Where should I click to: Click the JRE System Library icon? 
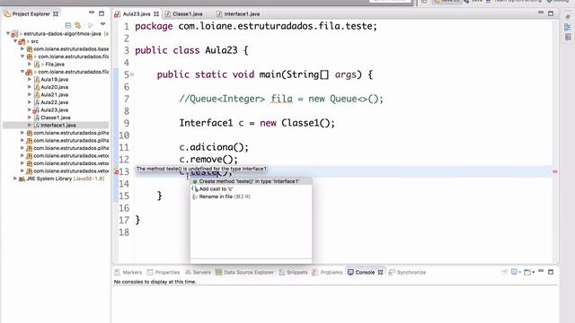22,179
